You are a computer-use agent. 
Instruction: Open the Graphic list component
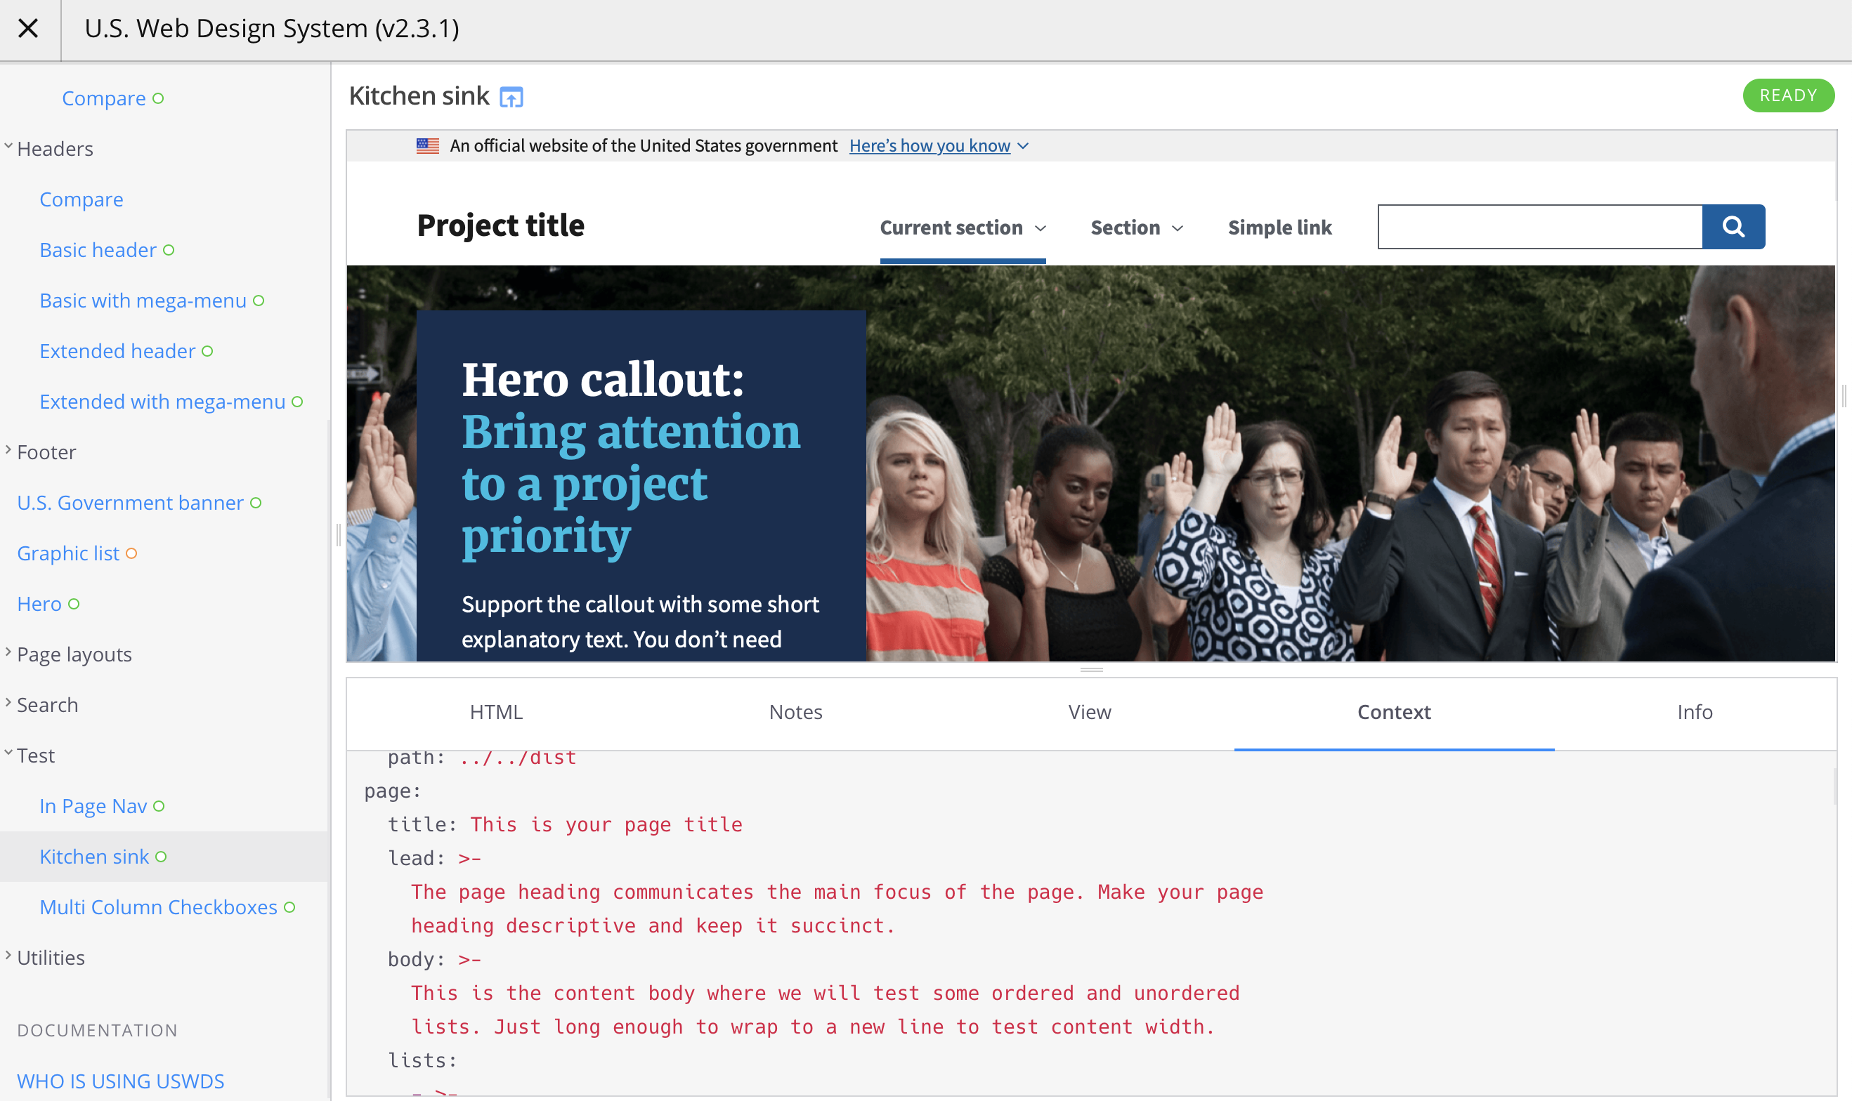point(77,553)
